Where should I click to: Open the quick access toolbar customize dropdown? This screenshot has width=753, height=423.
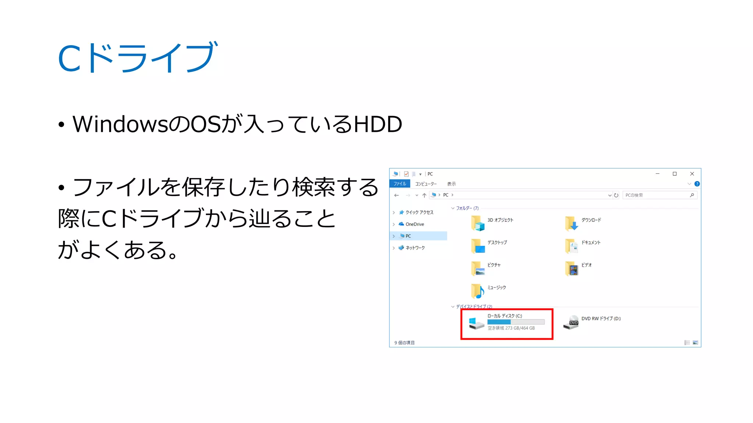coord(420,174)
